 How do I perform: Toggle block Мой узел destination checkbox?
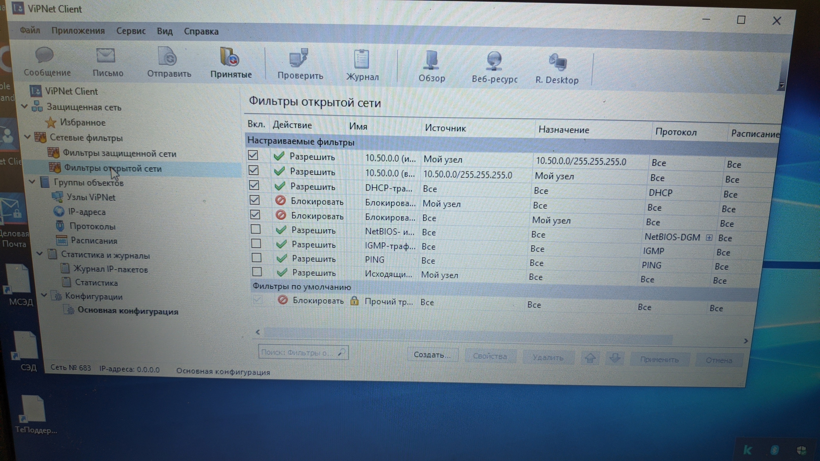pyautogui.click(x=255, y=214)
